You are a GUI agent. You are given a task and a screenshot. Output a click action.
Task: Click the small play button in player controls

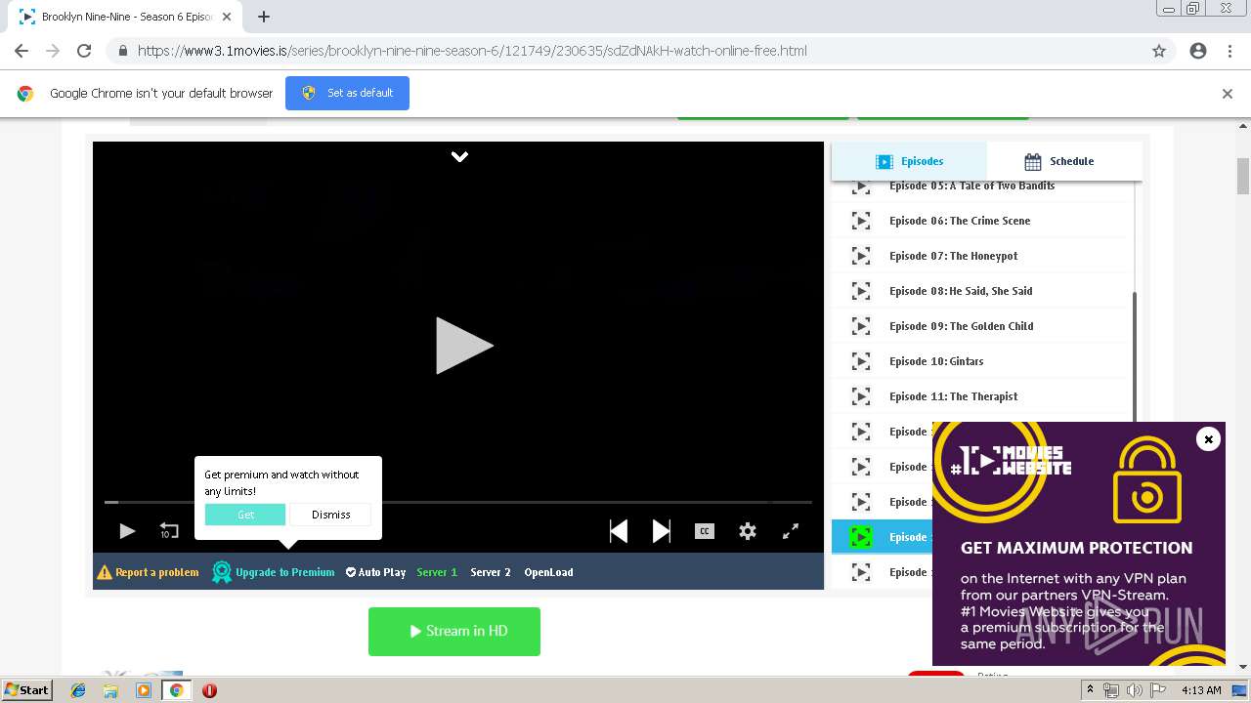(127, 531)
